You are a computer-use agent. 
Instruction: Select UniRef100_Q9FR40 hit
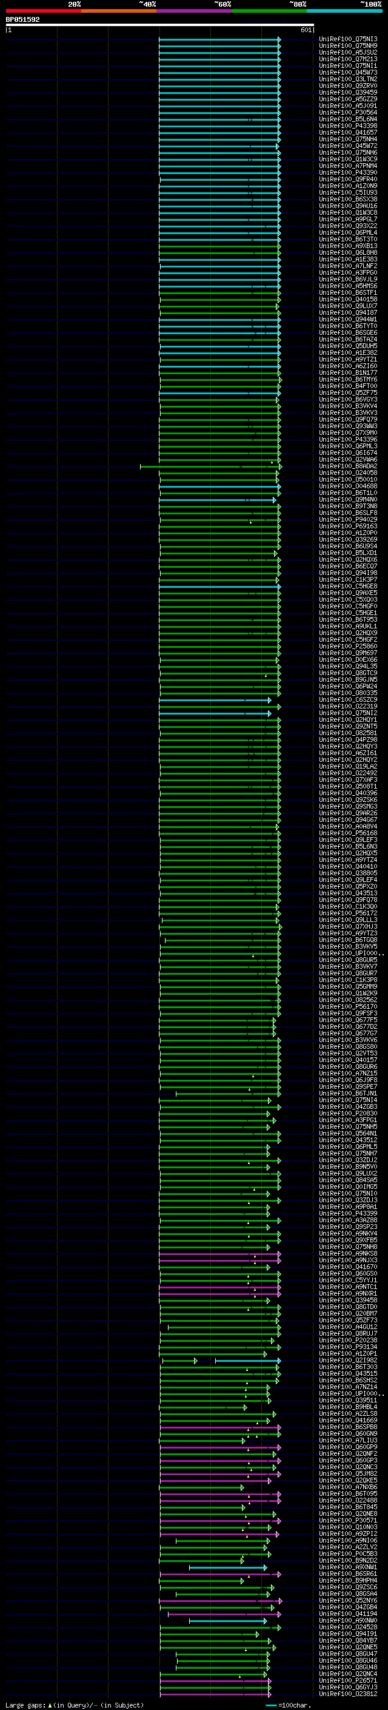coord(348,179)
